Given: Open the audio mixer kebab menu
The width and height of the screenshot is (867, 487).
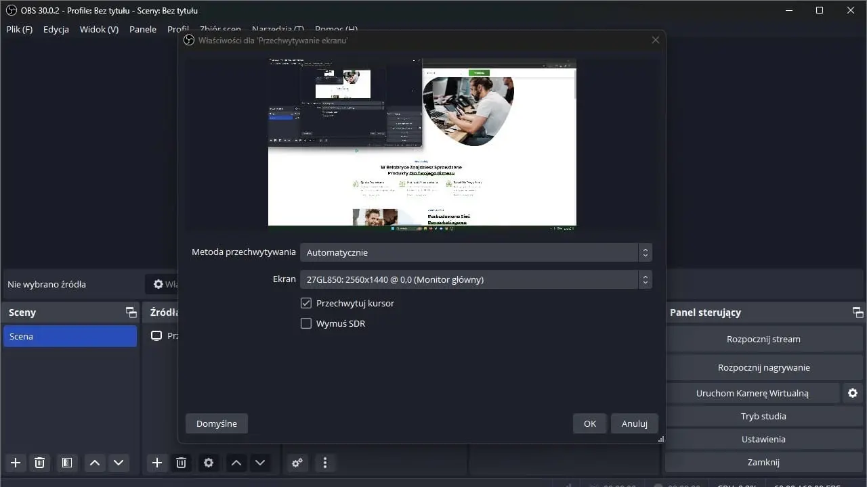Looking at the screenshot, I should [x=325, y=463].
